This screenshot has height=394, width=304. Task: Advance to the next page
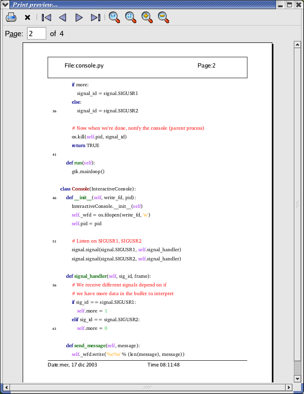[79, 17]
